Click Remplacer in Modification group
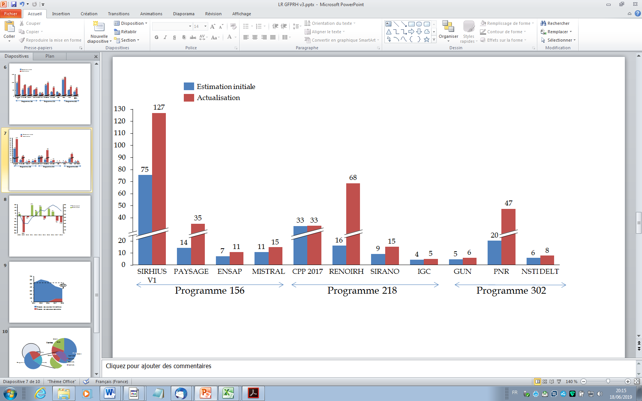This screenshot has width=642, height=401. tap(558, 32)
